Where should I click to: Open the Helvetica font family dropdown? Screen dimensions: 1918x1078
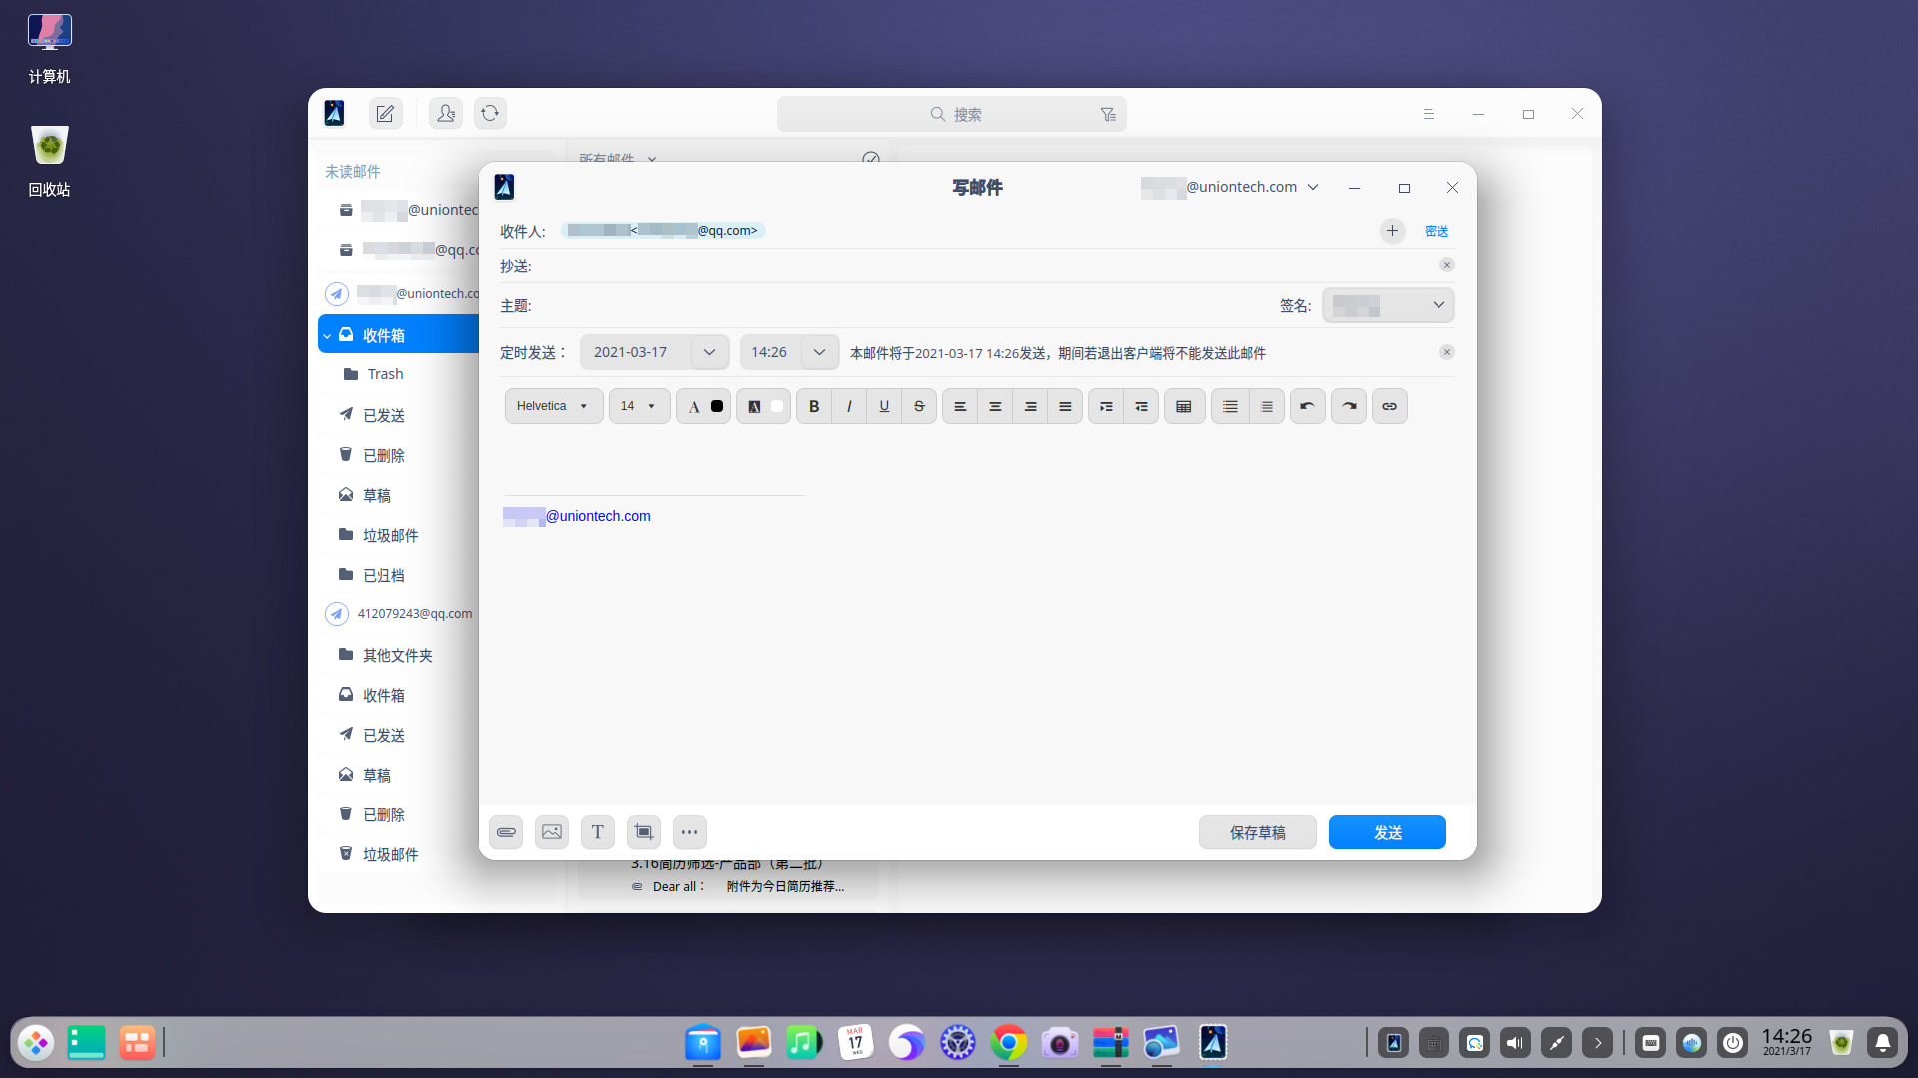[x=553, y=406]
